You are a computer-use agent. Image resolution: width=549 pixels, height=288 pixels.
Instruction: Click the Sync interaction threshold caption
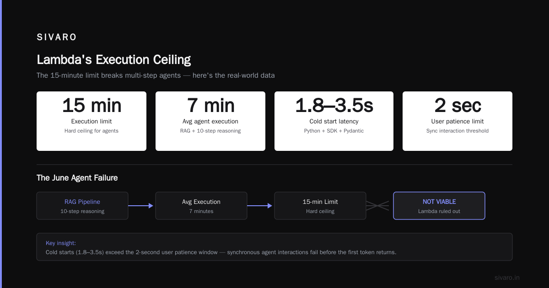457,131
